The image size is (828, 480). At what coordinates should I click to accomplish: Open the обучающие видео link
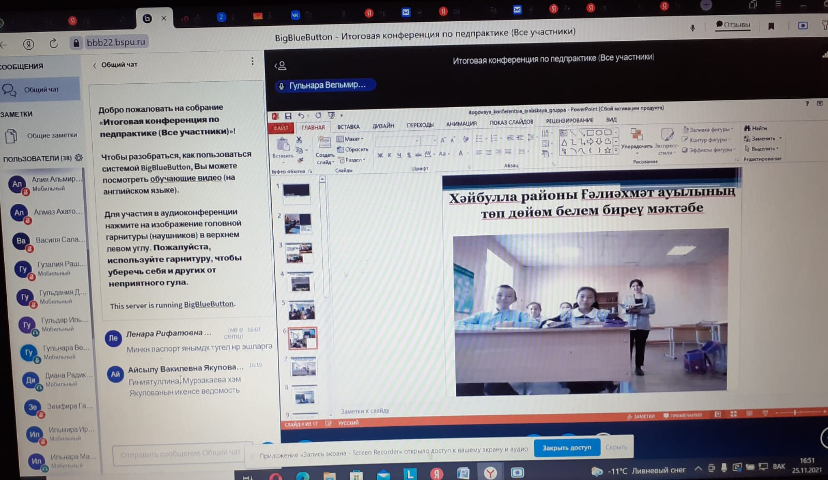(x=185, y=178)
